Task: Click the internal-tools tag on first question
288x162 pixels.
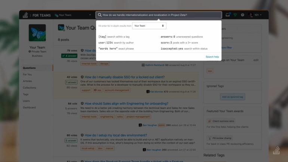Action: pos(89,64)
